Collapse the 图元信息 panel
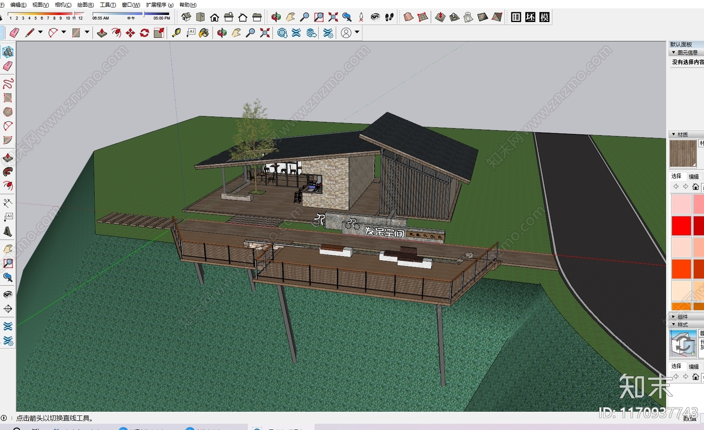The height and width of the screenshot is (430, 704). click(x=673, y=52)
